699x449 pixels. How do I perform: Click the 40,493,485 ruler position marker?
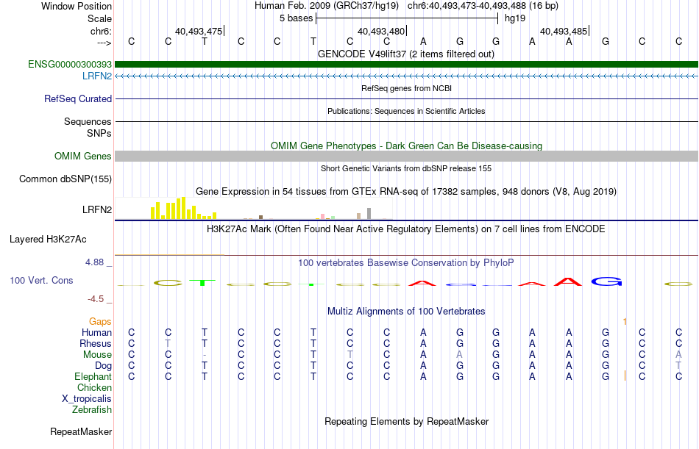pos(564,31)
